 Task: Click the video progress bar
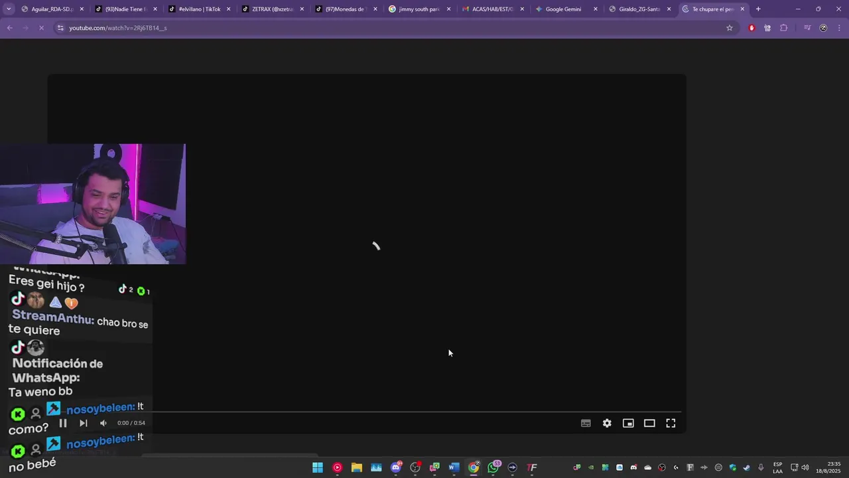367,412
